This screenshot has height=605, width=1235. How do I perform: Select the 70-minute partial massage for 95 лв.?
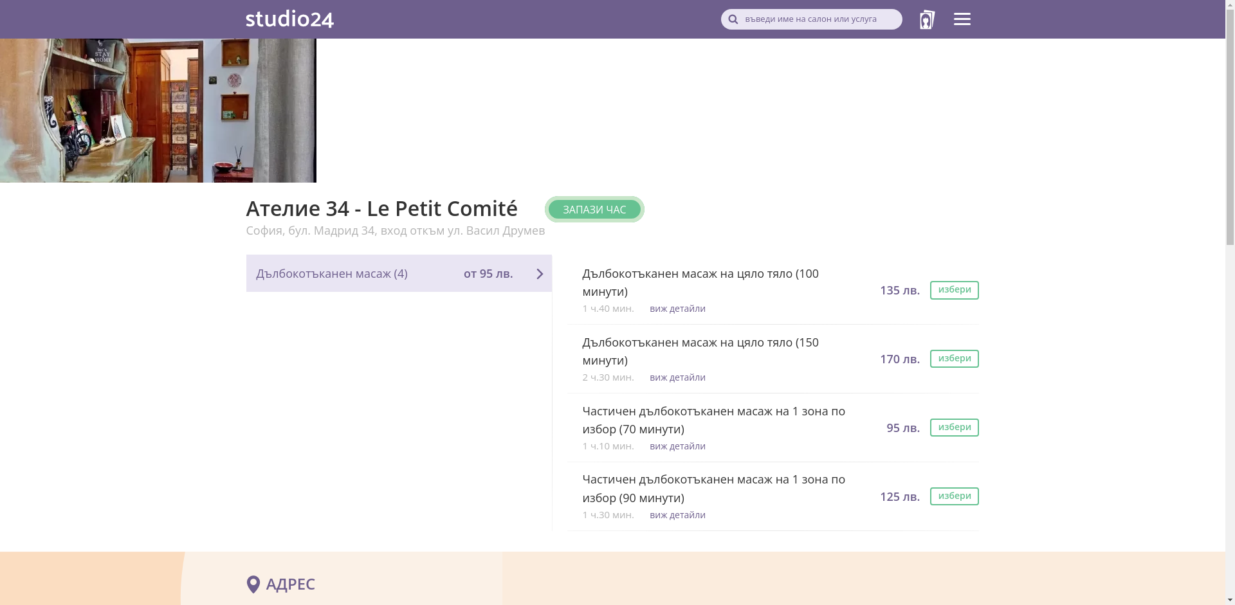[x=954, y=428]
